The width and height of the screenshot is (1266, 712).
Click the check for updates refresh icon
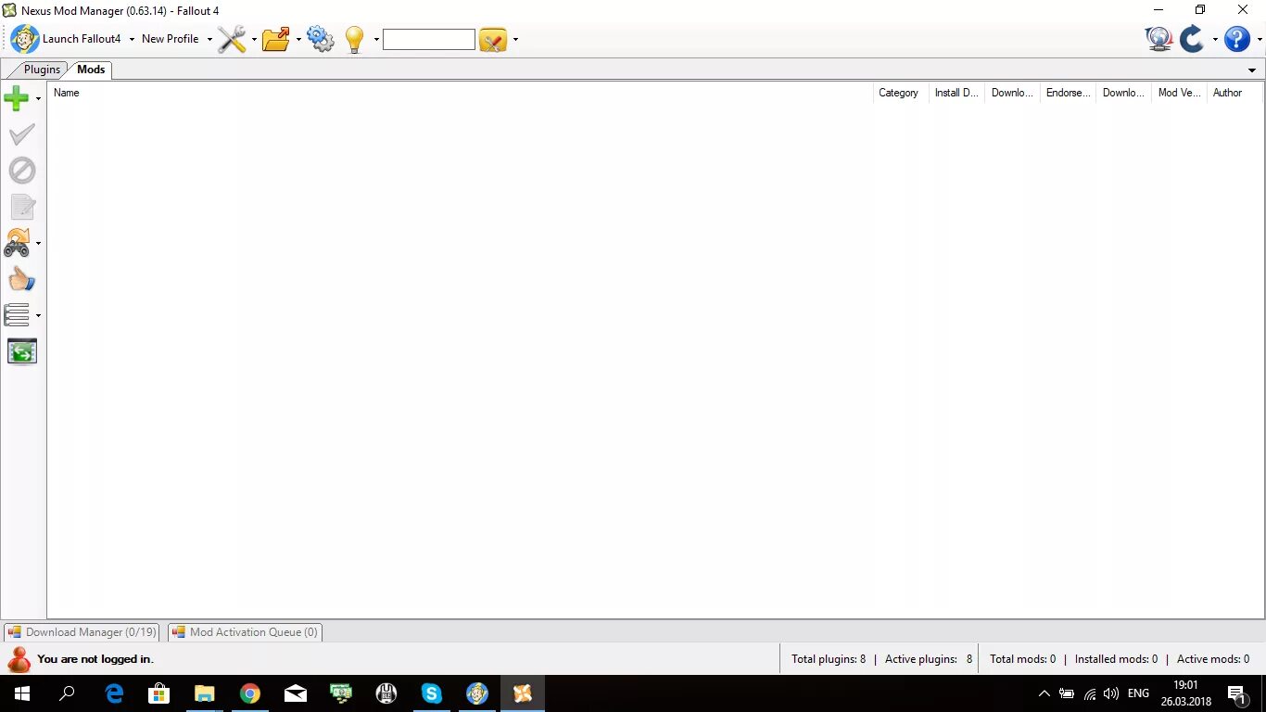point(1192,39)
